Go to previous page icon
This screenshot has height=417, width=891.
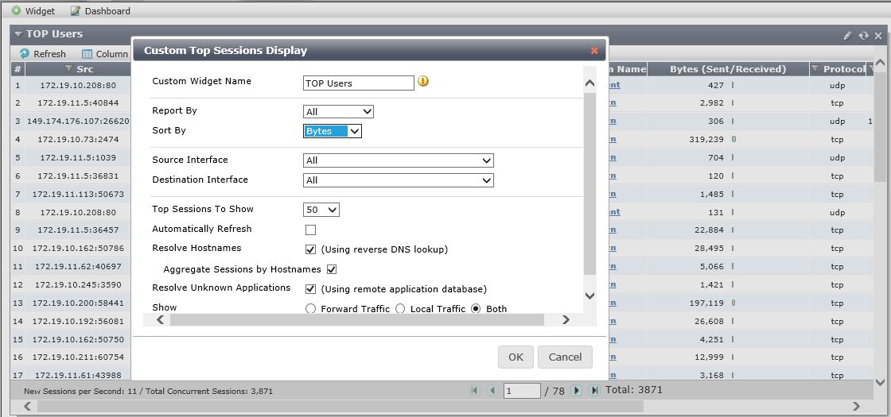(x=492, y=390)
